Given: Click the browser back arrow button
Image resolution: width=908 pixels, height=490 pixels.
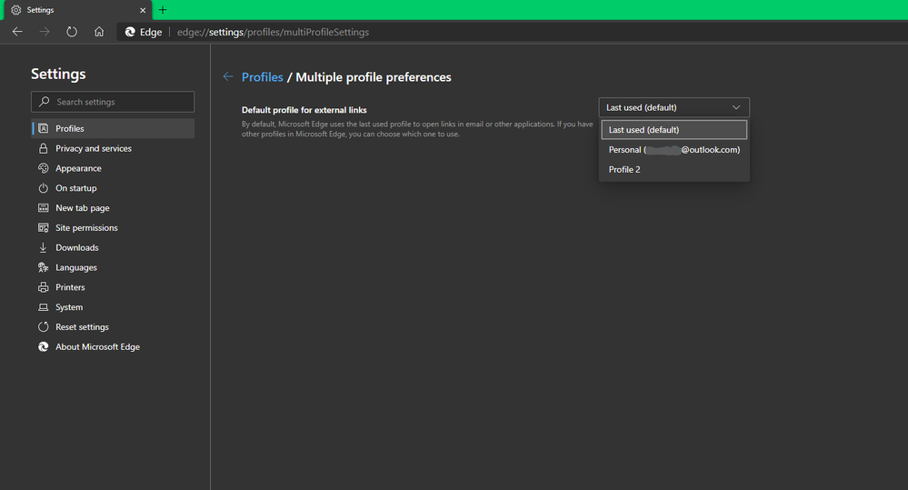Looking at the screenshot, I should coord(17,32).
